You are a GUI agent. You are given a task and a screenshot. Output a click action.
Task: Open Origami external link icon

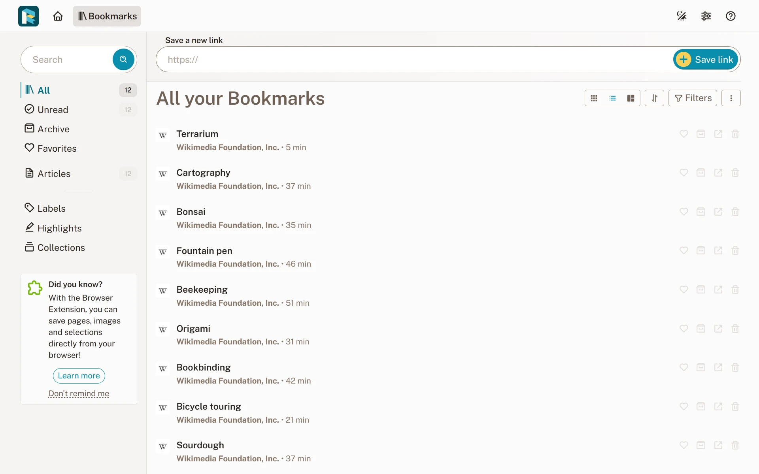(718, 329)
